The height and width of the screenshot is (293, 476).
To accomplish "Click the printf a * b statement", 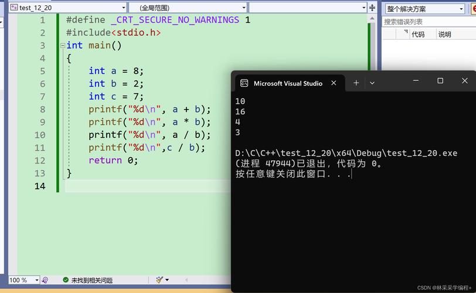I will [x=149, y=122].
